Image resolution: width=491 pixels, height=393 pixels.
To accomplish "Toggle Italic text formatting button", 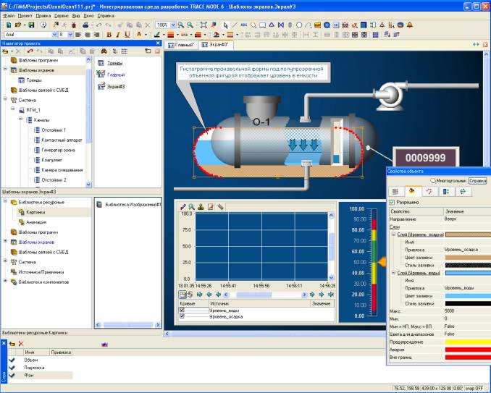I will pyautogui.click(x=119, y=34).
